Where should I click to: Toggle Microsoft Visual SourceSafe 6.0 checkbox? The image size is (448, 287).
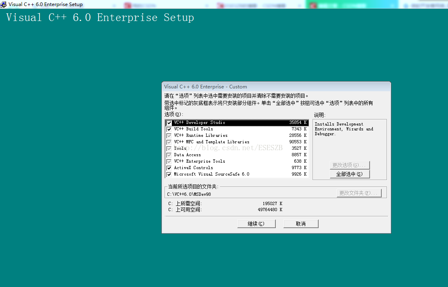(169, 174)
